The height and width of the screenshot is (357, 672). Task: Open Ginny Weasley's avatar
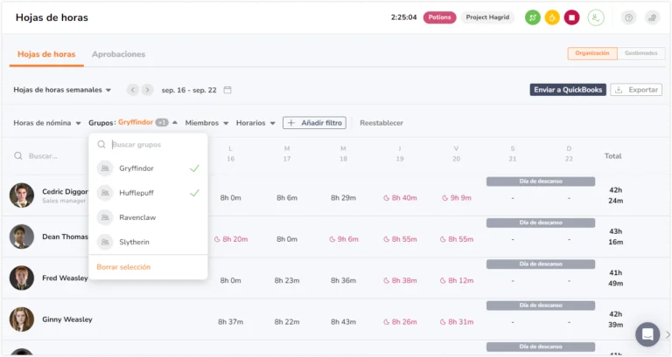pos(21,319)
